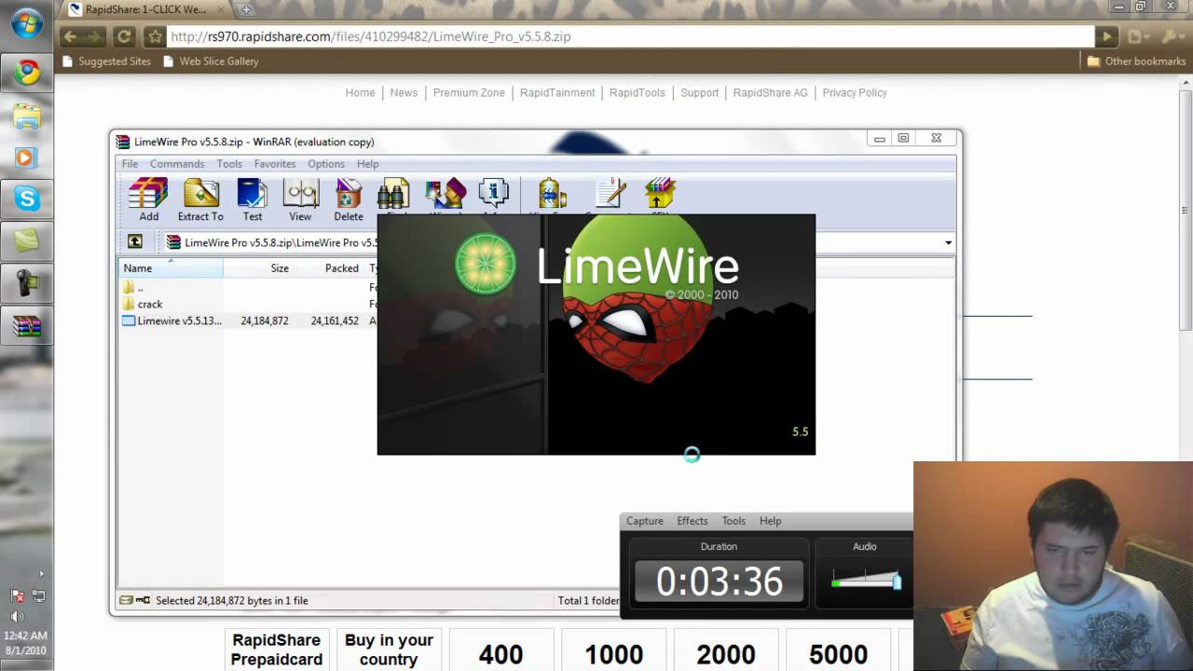
Task: Sort the file list by Packed column
Action: click(329, 268)
